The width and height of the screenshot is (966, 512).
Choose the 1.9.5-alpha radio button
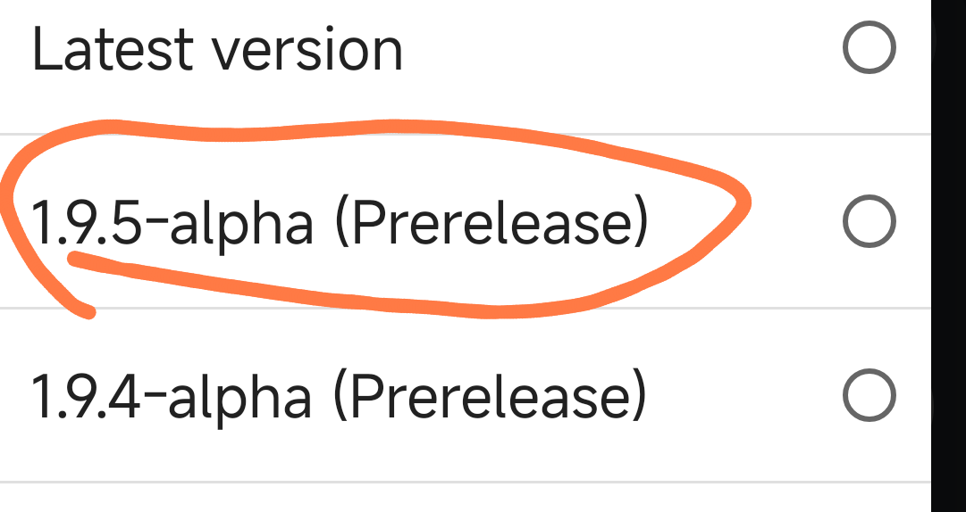pos(869,222)
